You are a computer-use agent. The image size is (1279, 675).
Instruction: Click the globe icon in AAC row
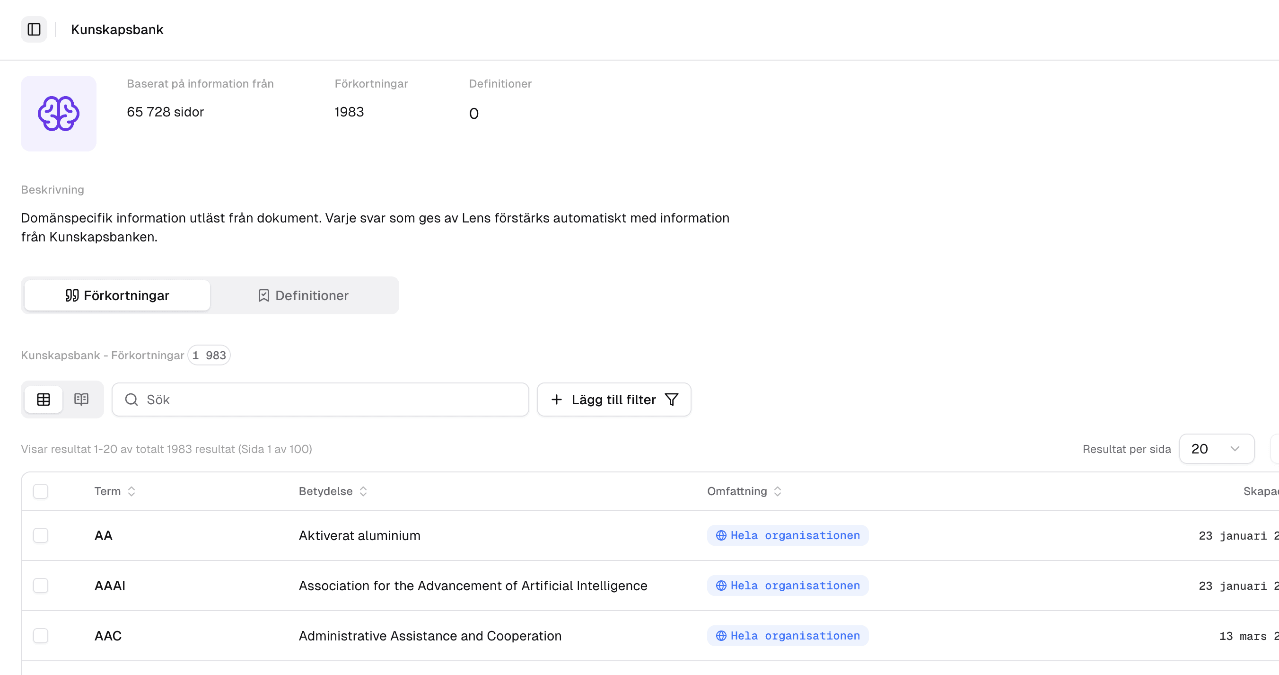coord(721,636)
